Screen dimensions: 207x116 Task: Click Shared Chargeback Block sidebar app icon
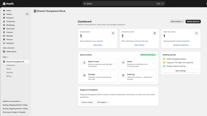tap(4, 62)
